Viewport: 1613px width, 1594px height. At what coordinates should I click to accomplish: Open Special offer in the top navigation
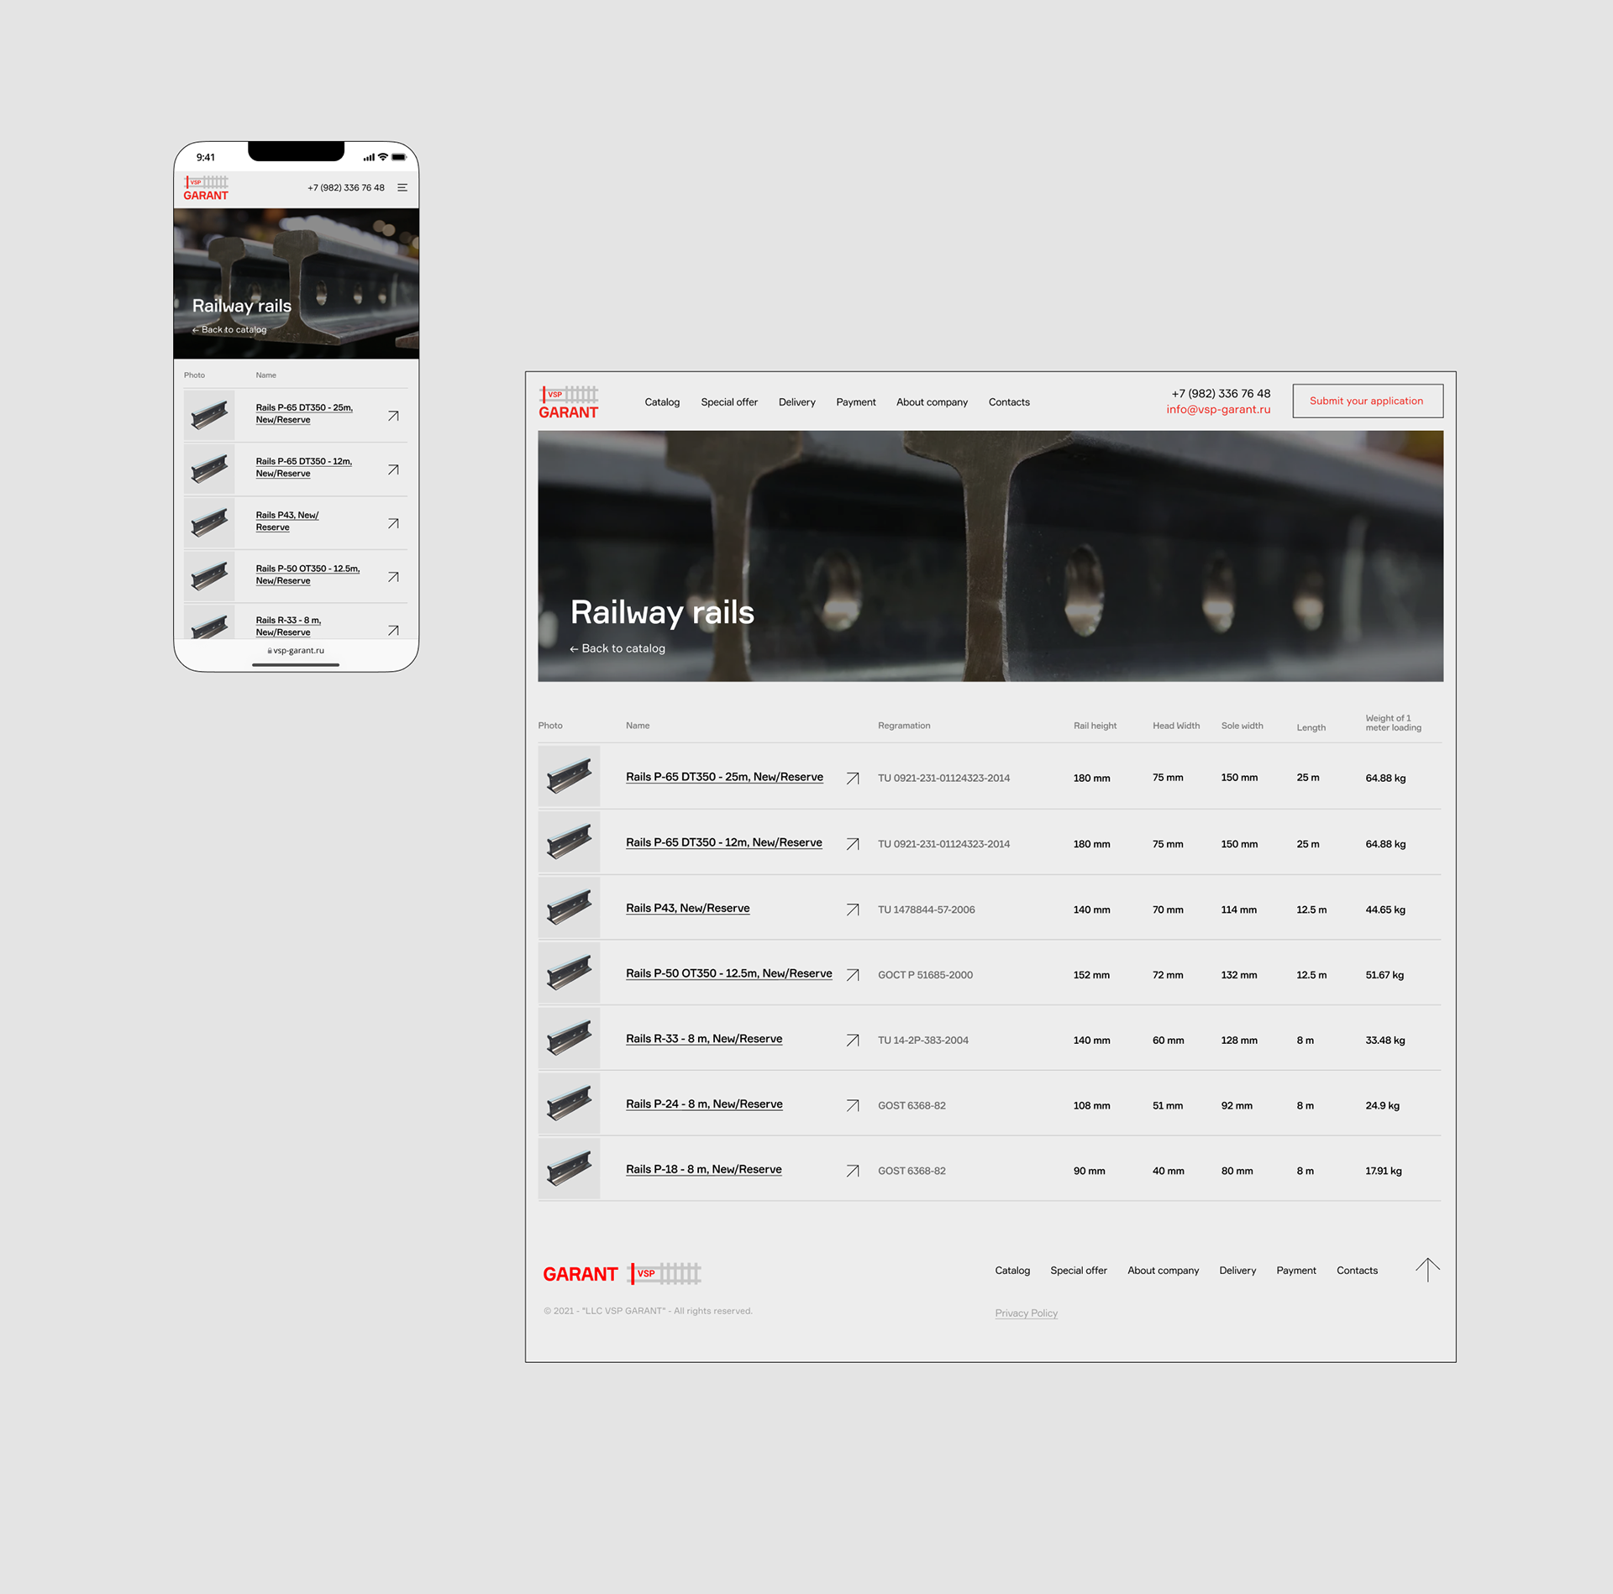point(729,402)
